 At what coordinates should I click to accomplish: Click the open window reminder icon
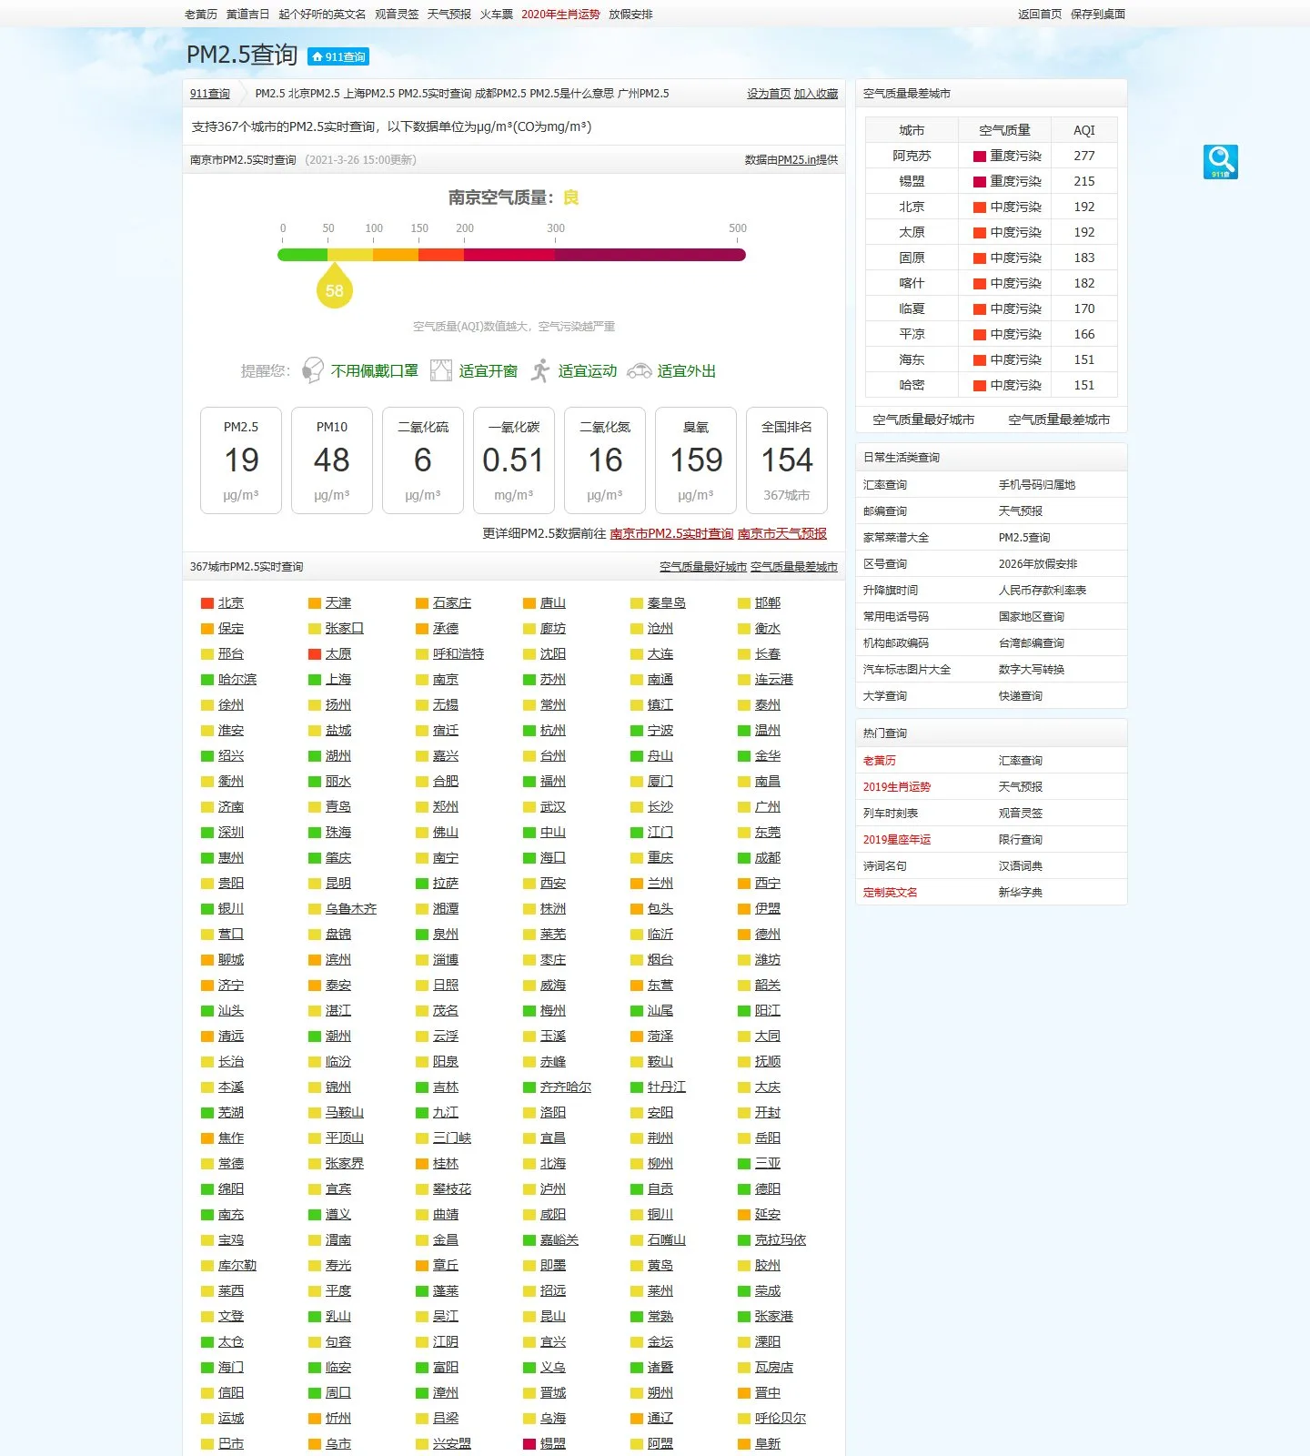(x=441, y=370)
